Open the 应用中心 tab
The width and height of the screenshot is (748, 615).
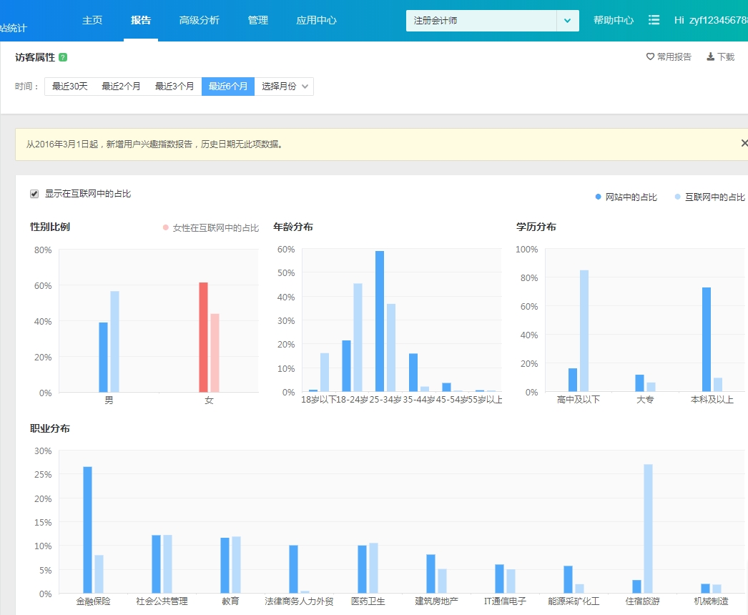pyautogui.click(x=316, y=20)
